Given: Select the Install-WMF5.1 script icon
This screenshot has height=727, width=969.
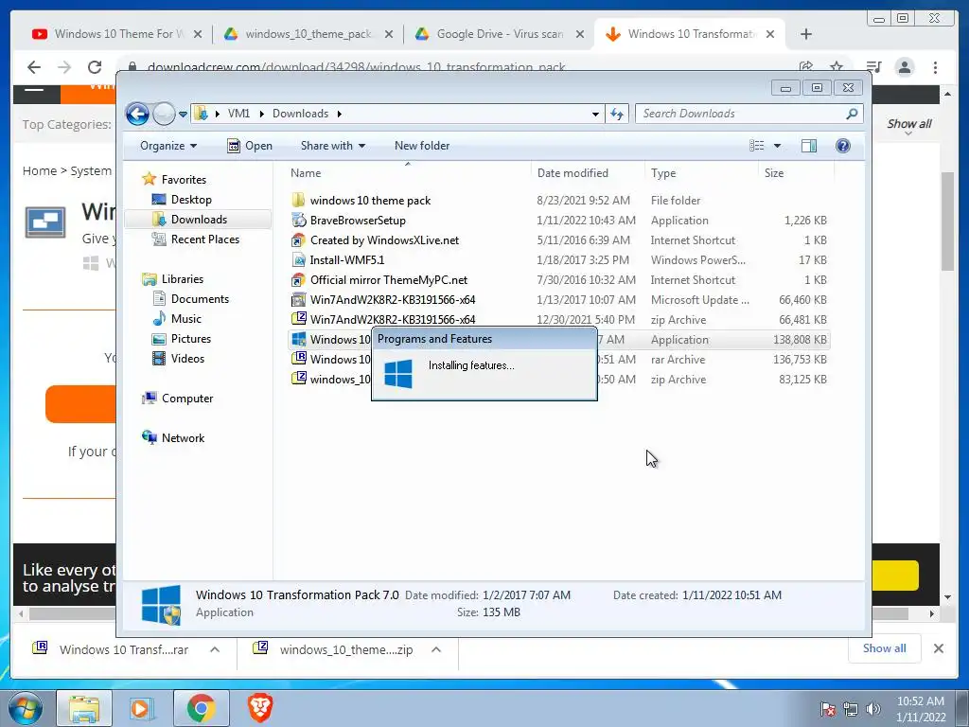Looking at the screenshot, I should click(x=298, y=259).
